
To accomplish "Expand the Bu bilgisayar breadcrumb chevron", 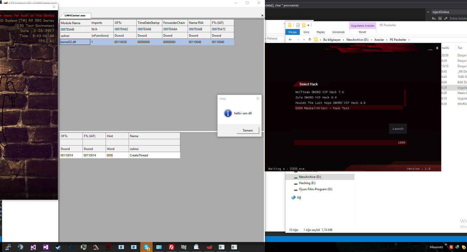I will (343, 40).
